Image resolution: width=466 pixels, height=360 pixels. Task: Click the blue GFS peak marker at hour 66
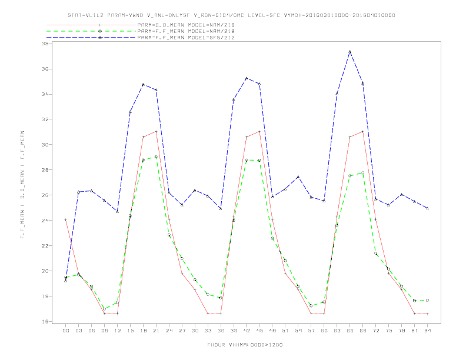(x=350, y=51)
